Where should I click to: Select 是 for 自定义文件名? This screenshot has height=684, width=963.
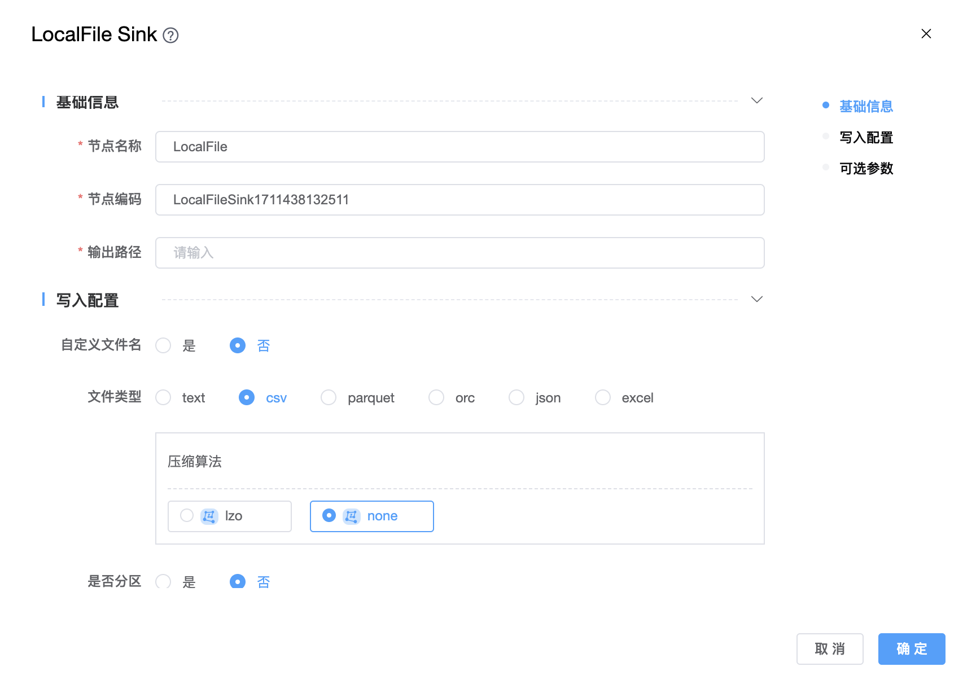(164, 345)
